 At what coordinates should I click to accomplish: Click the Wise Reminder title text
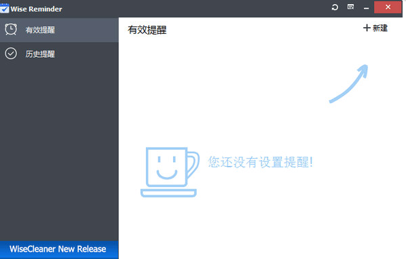coord(36,9)
